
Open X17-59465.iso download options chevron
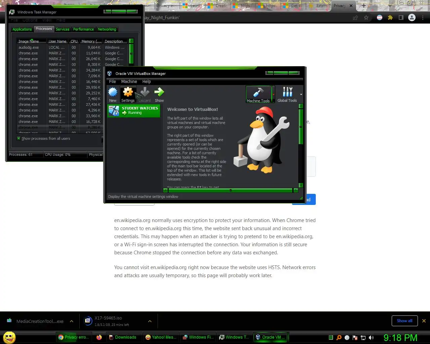click(150, 321)
